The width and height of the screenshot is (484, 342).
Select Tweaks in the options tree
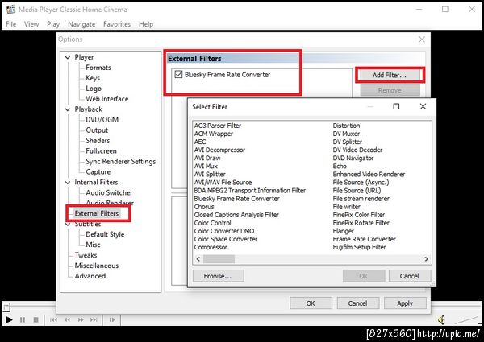pos(86,256)
